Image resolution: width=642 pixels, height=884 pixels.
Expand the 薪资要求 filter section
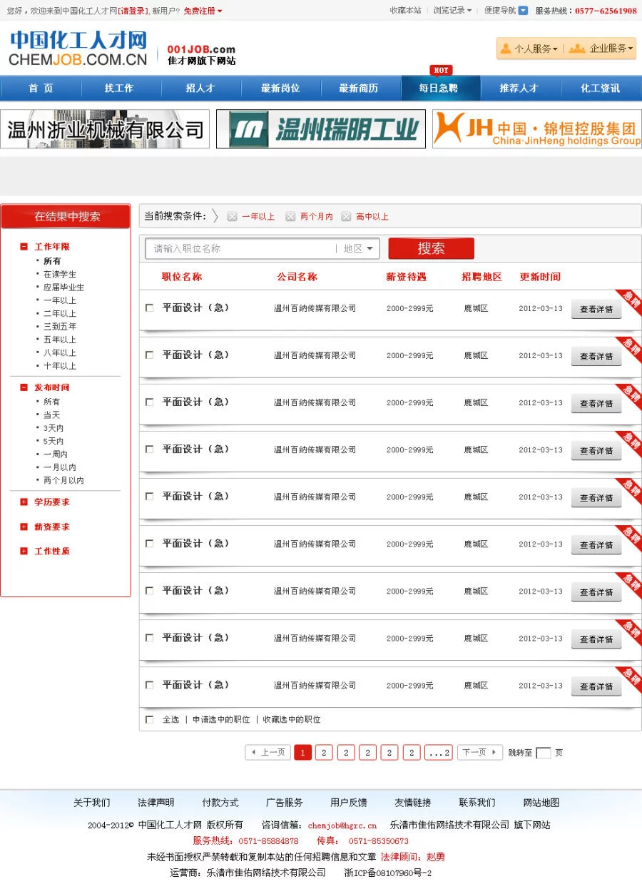point(24,527)
